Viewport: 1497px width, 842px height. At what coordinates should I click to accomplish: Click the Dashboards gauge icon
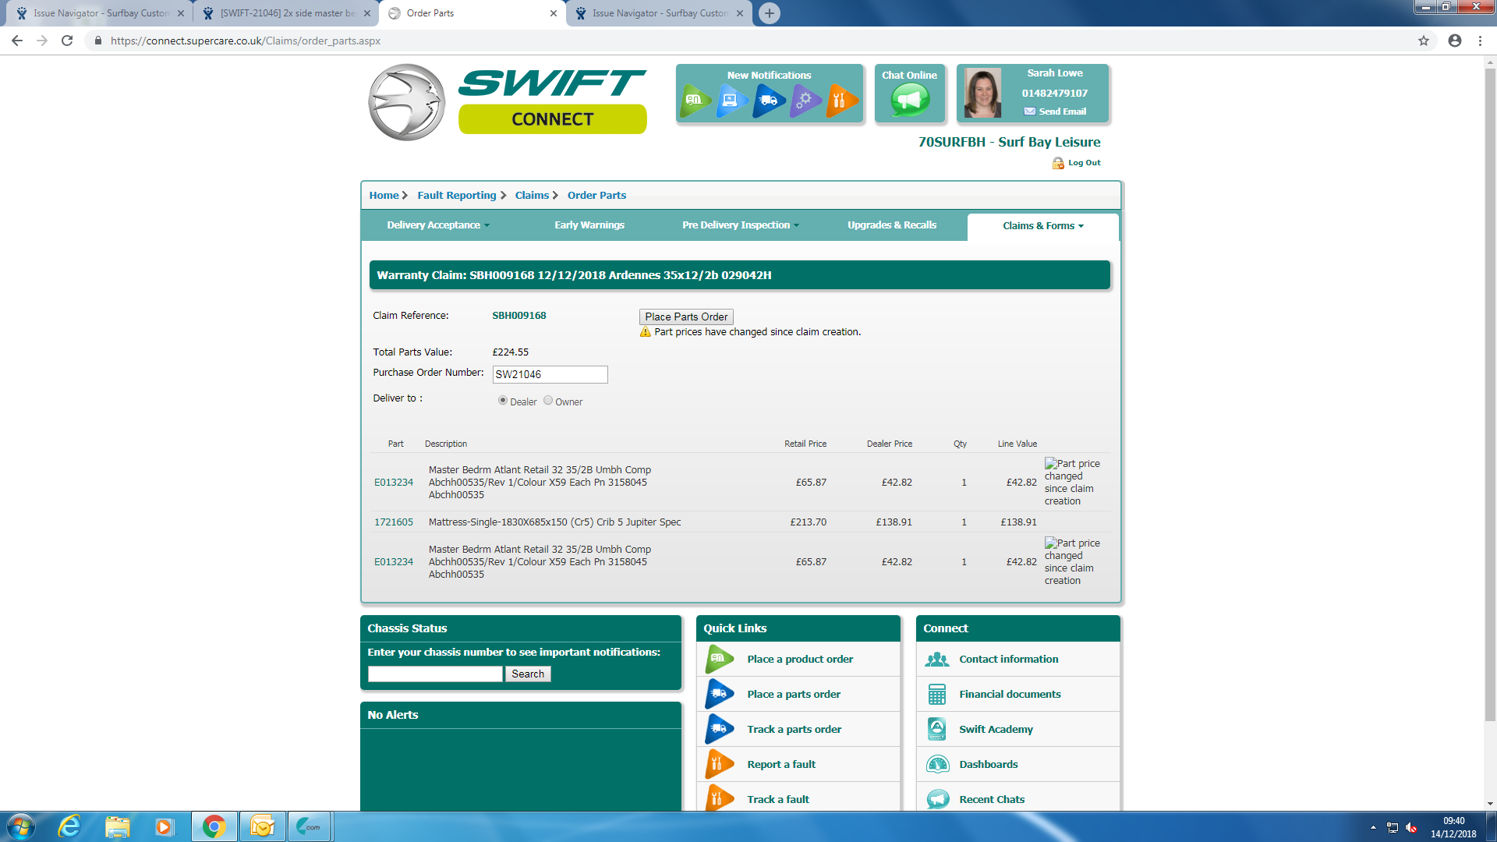pos(937,764)
